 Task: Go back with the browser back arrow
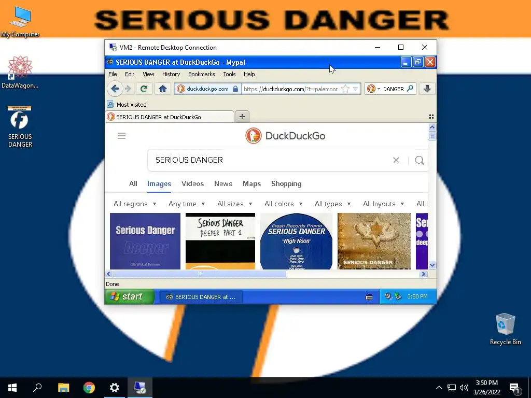(115, 89)
